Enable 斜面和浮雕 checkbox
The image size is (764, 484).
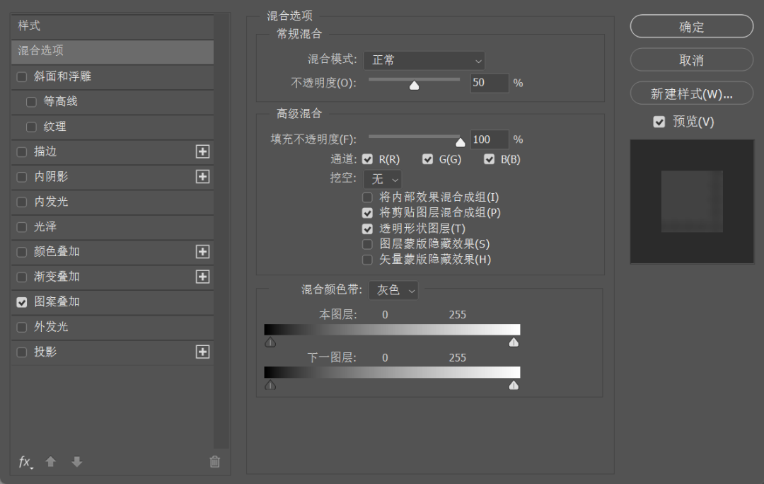[22, 77]
